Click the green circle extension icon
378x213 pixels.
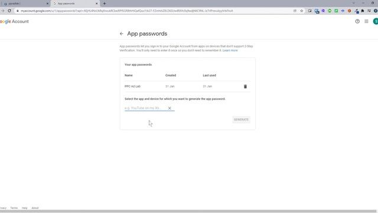[330, 11]
